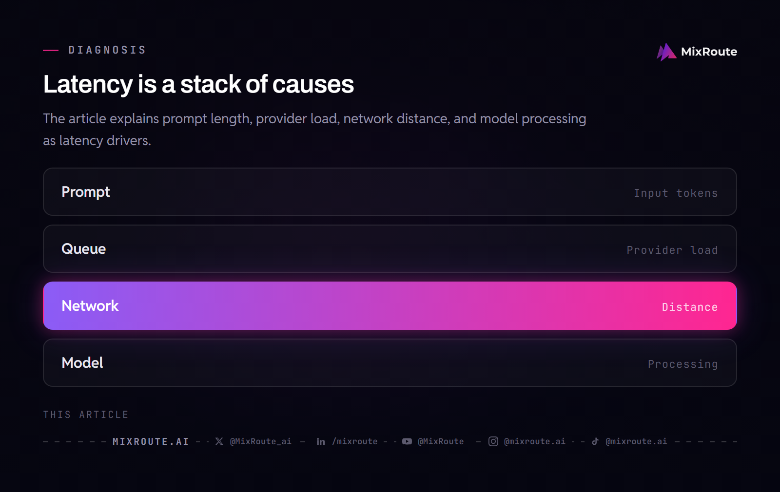Viewport: 780px width, 492px height.
Task: Click the DIAGNOSIS section label
Action: pos(107,50)
